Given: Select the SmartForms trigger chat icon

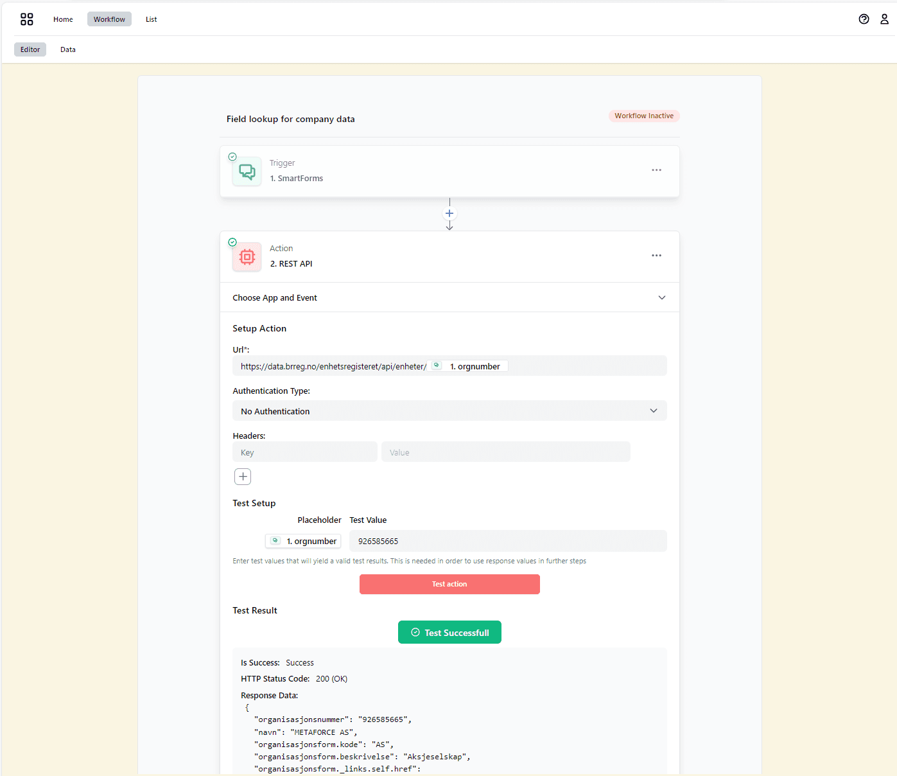Looking at the screenshot, I should (x=247, y=171).
